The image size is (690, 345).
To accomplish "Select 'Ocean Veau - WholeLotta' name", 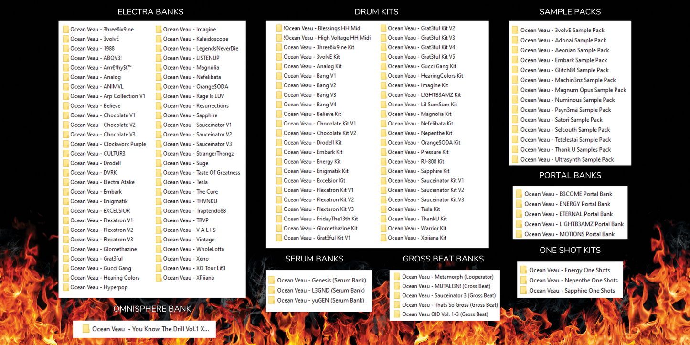I will tap(193, 249).
